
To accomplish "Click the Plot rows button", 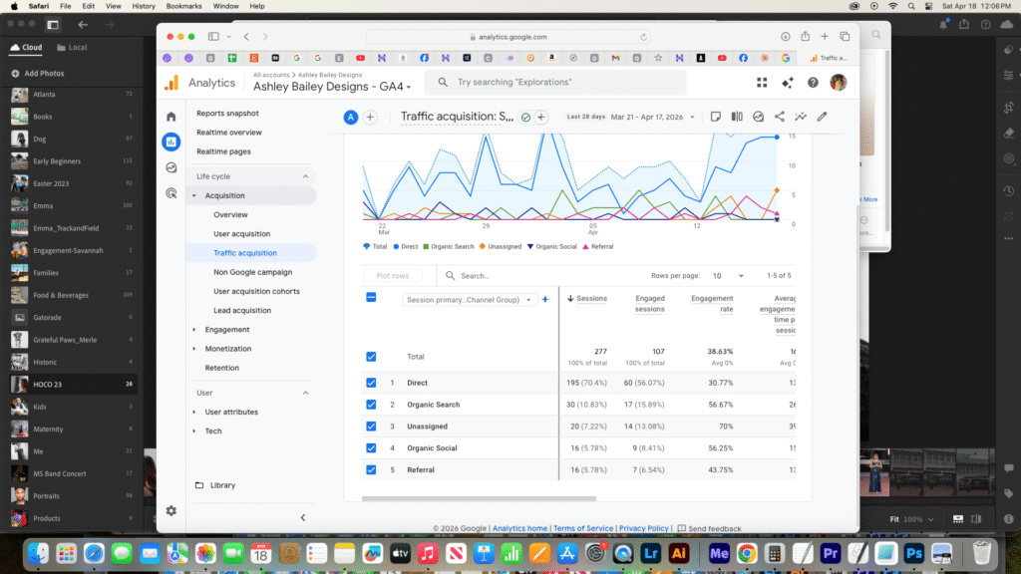I will point(393,276).
